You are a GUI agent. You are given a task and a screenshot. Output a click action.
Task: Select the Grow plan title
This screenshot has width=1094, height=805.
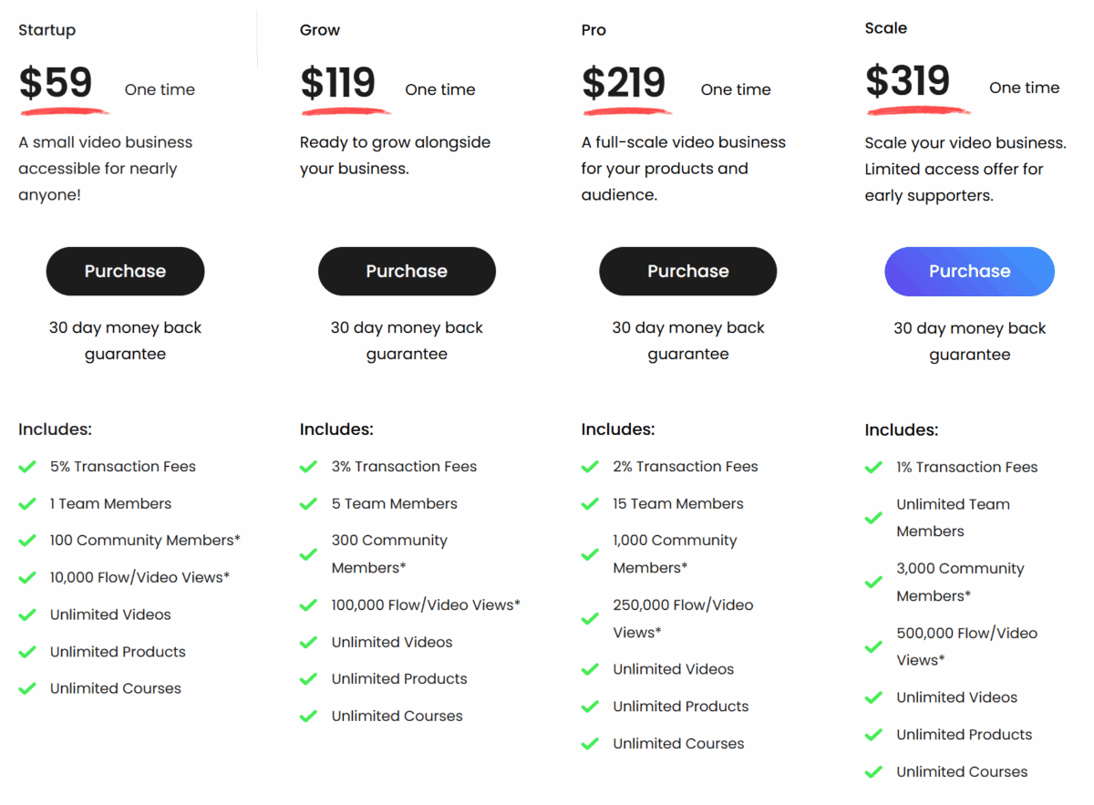320,30
